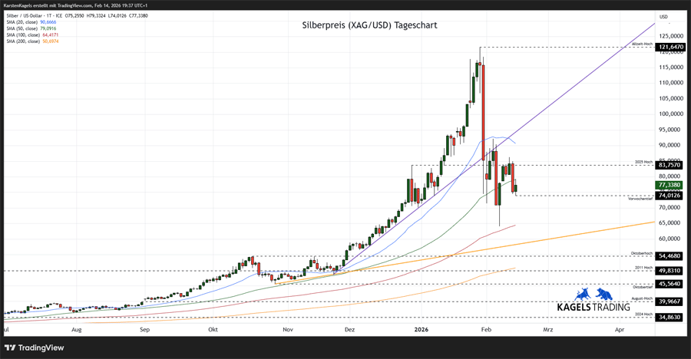
Task: Click the 54,4680 Oktoberhoch price label
Action: point(670,256)
